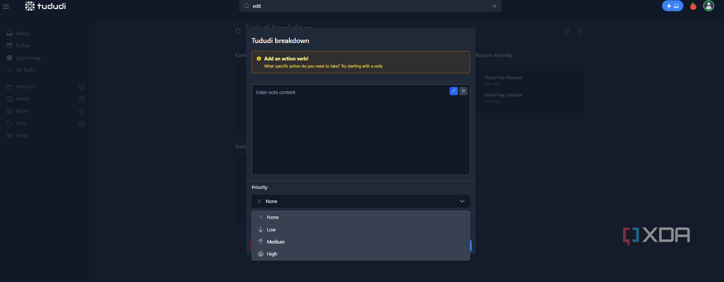Click the task title 'Tududi breakdown' in modal
724x282 pixels.
280,41
